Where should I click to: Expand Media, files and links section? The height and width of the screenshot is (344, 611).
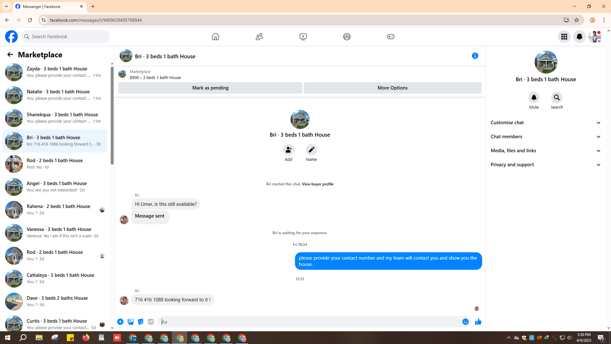point(546,151)
